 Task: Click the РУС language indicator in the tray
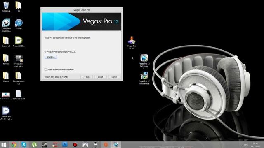[x=246, y=145]
